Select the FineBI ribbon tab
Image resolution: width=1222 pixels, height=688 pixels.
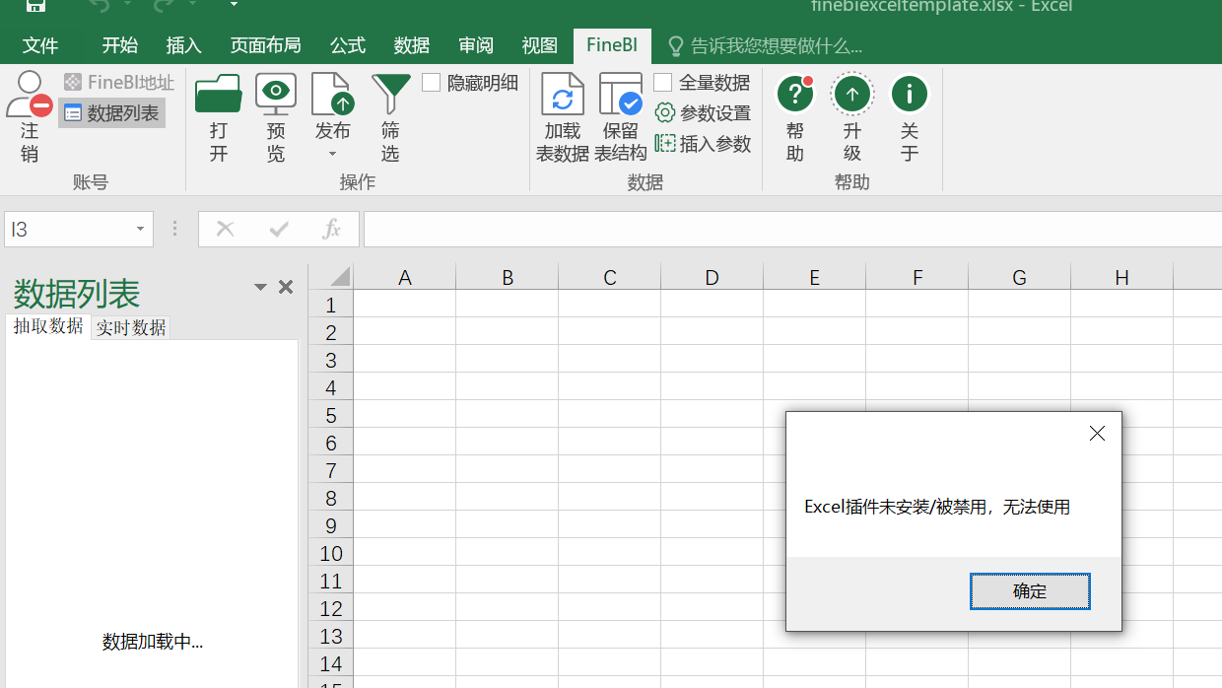pyautogui.click(x=612, y=45)
